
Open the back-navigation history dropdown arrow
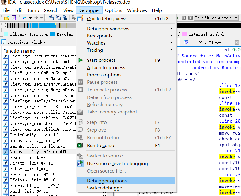coord(31,18)
